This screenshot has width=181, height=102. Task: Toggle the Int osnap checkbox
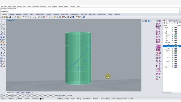point(28,95)
